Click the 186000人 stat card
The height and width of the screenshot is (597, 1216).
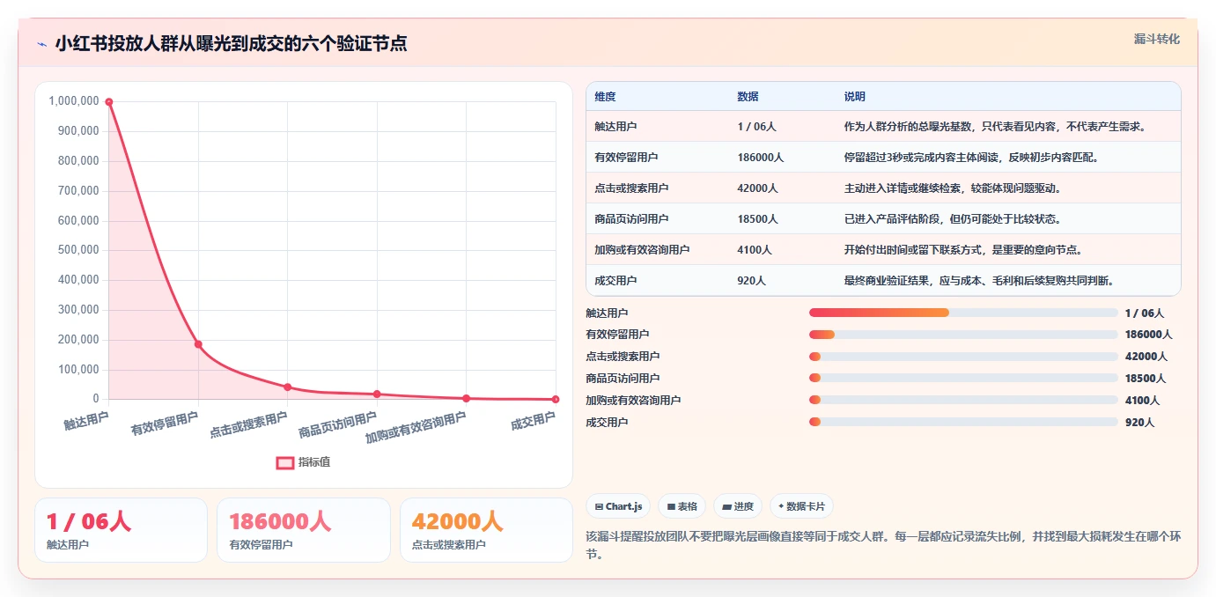tap(304, 530)
